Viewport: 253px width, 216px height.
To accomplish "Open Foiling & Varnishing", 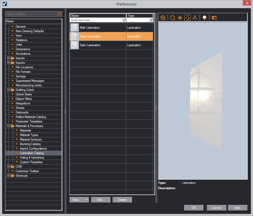I will tap(32, 157).
